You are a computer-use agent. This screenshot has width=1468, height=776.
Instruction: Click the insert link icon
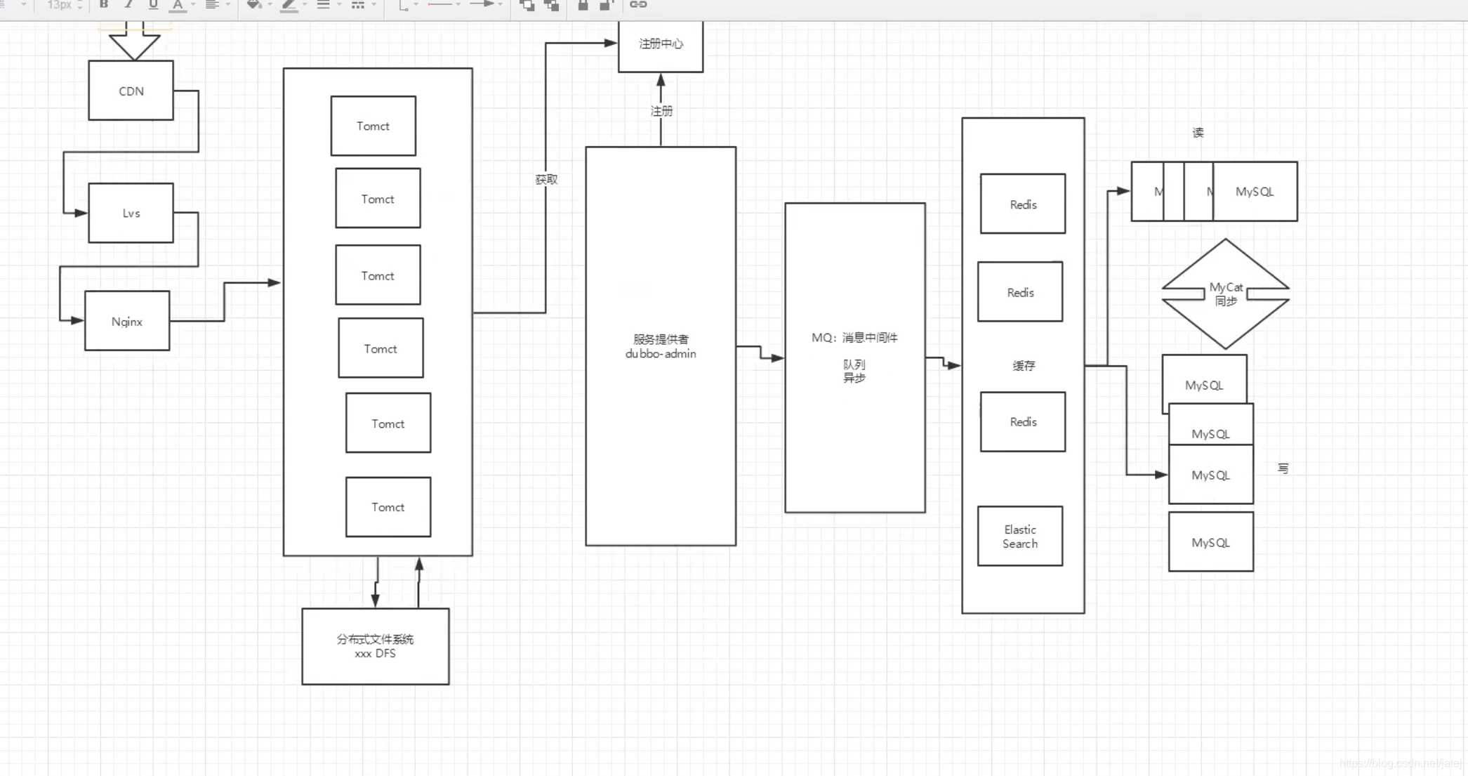[x=638, y=4]
